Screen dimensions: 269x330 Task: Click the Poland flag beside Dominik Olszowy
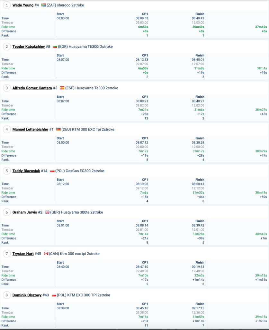coord(54,295)
